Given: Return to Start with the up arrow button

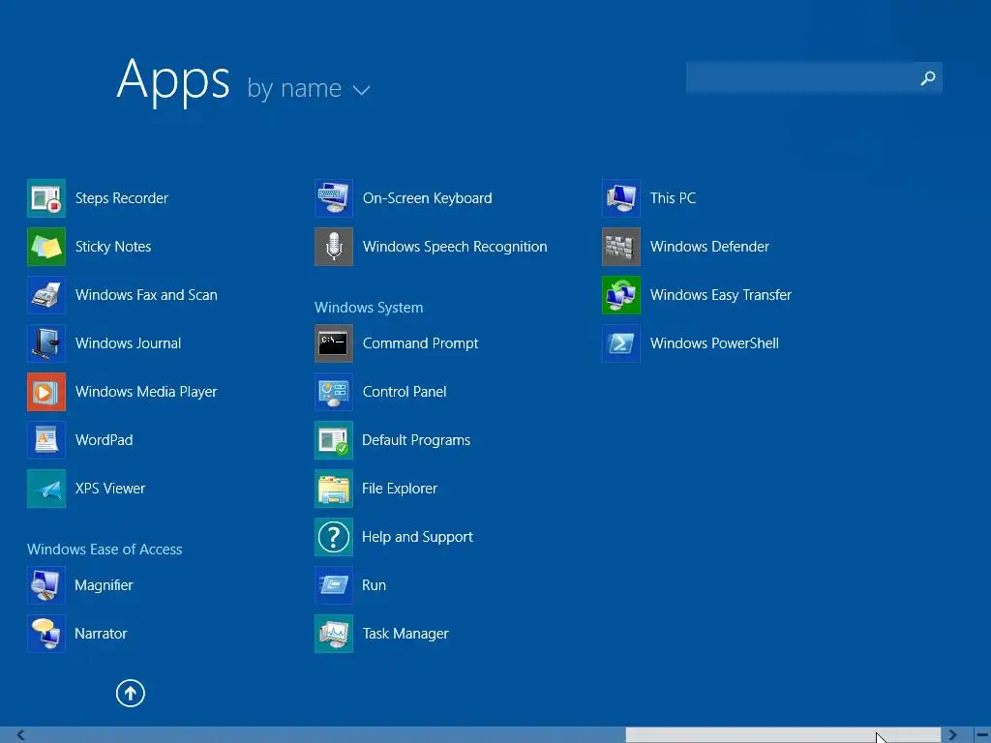Looking at the screenshot, I should point(131,693).
